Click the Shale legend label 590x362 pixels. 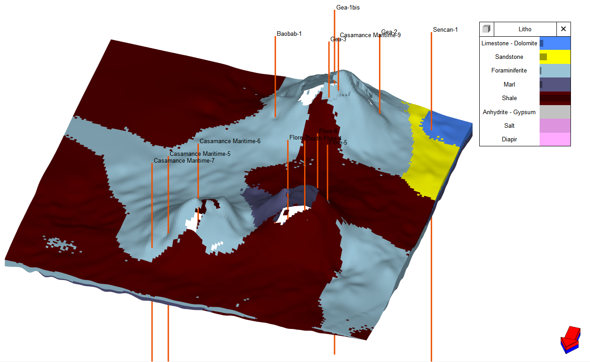509,98
